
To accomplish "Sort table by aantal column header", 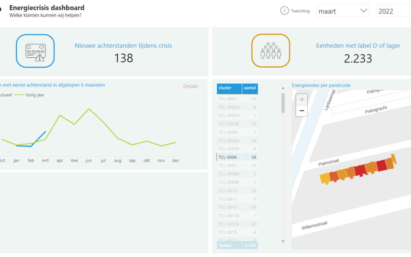I will click(x=250, y=88).
